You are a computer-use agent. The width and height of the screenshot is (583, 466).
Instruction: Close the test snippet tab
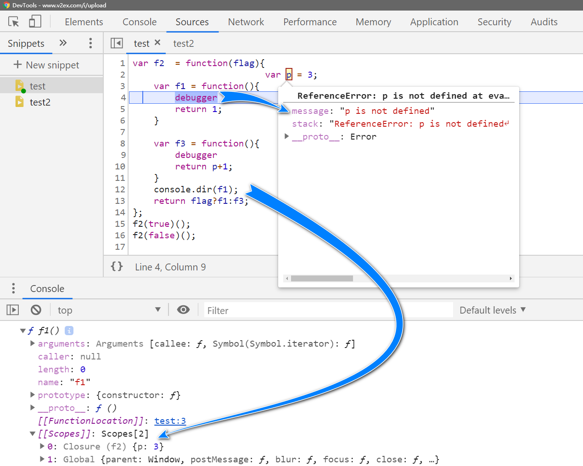click(x=157, y=43)
